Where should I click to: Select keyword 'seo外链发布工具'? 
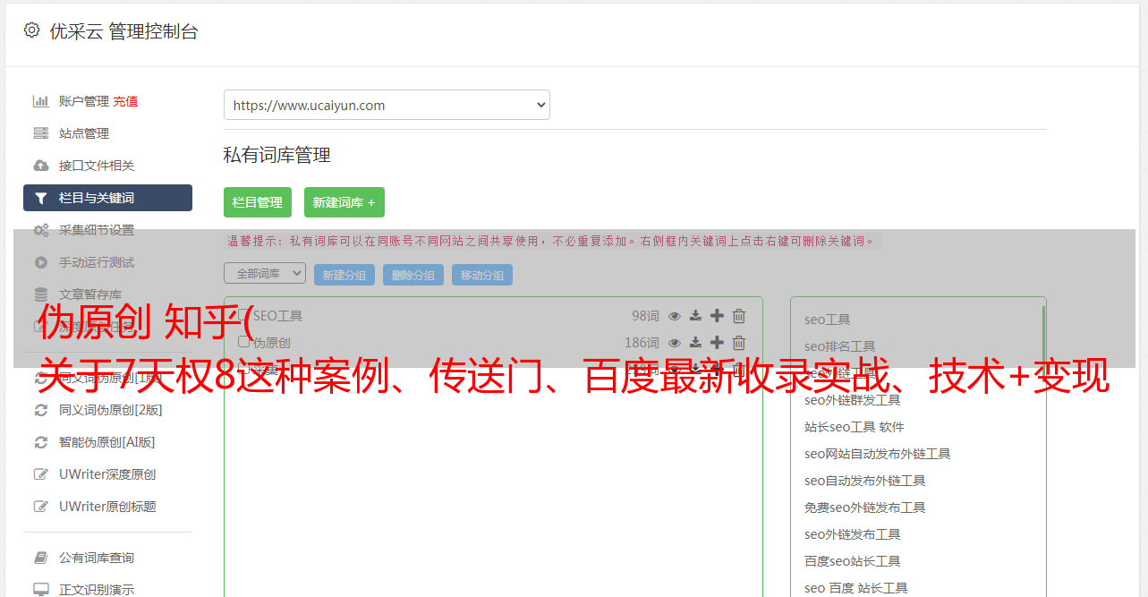coord(853,534)
